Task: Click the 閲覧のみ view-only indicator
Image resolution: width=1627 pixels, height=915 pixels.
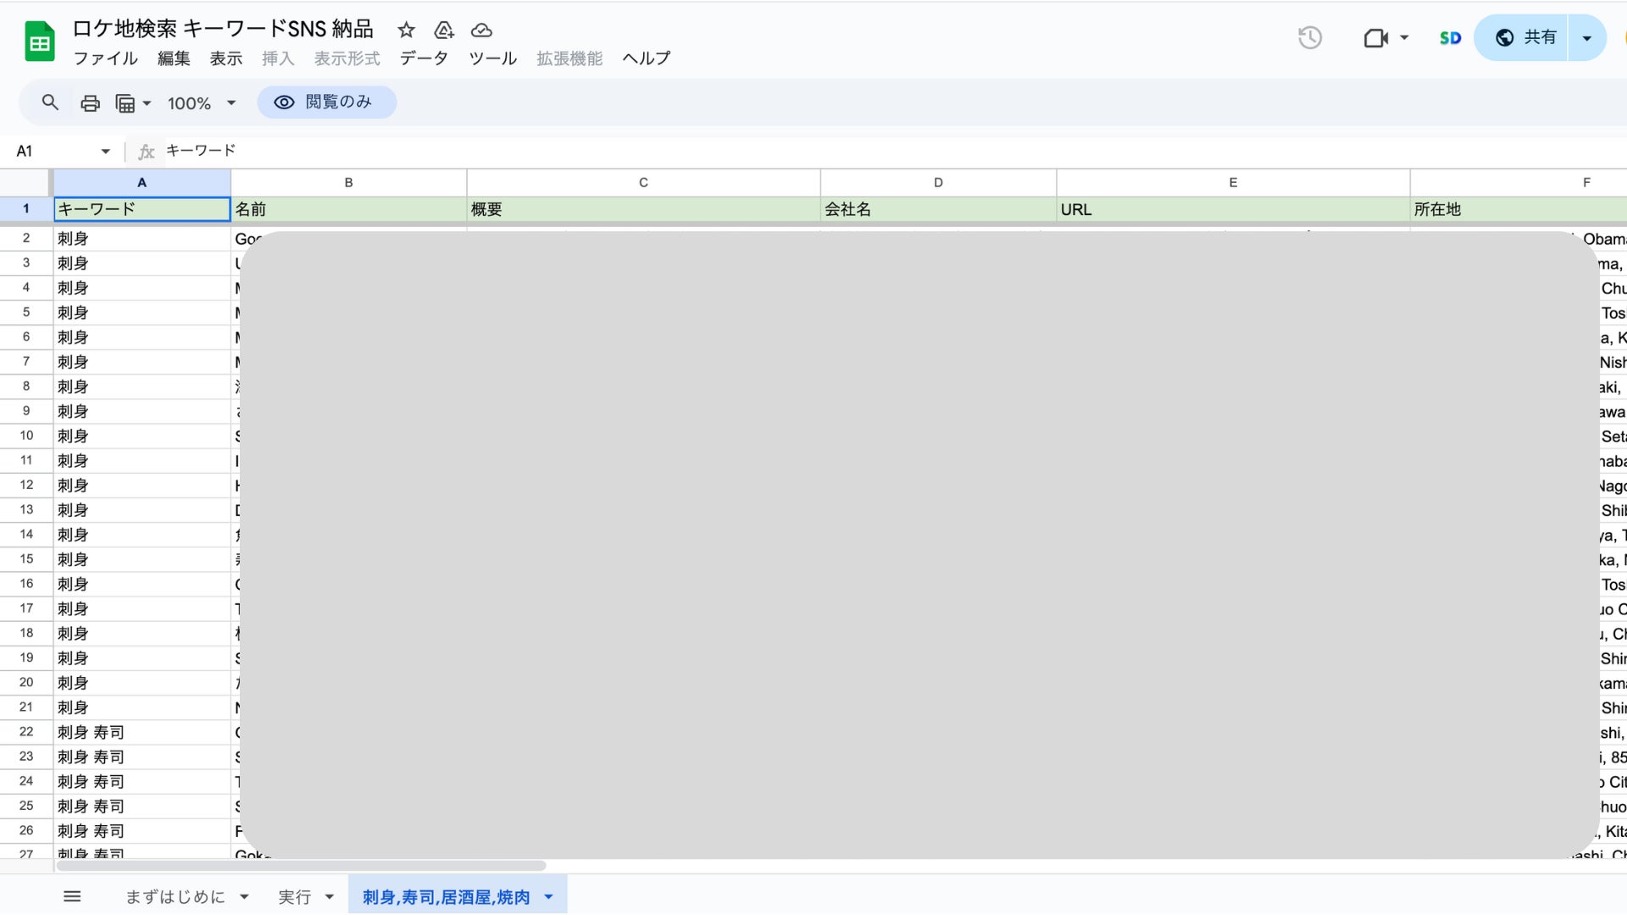Action: [326, 103]
